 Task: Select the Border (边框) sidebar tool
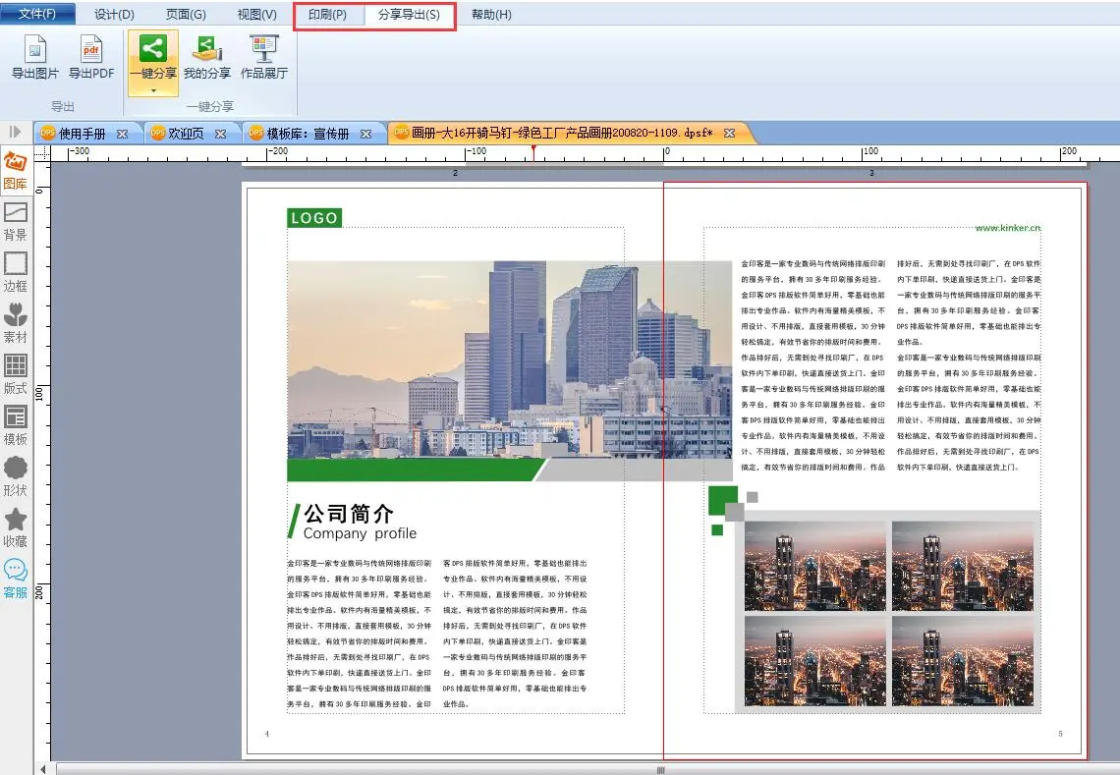coord(16,273)
